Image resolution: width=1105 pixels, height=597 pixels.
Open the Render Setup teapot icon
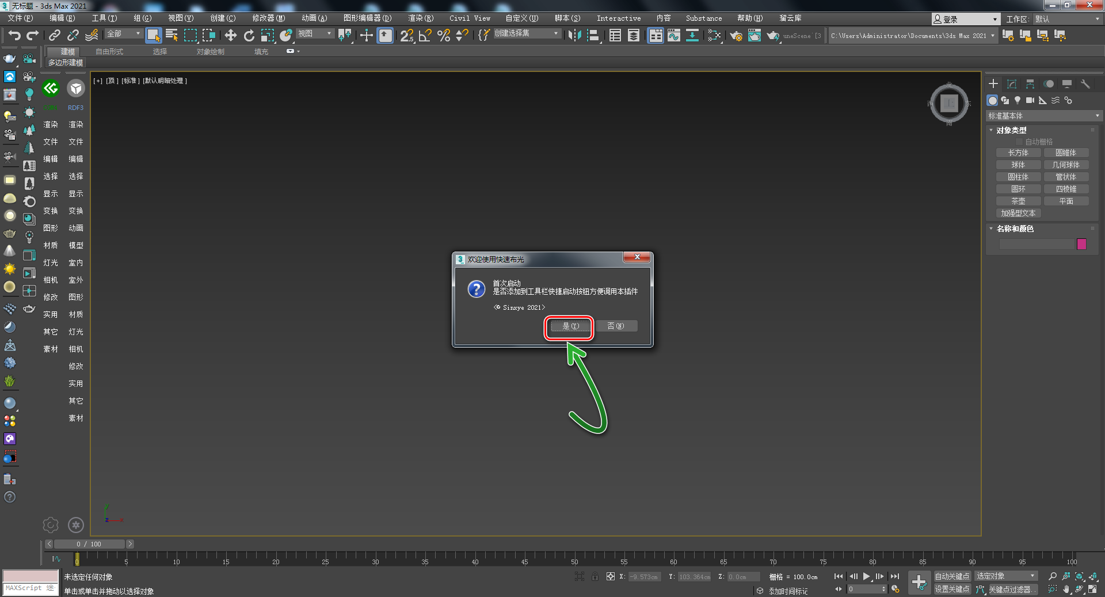coord(736,36)
